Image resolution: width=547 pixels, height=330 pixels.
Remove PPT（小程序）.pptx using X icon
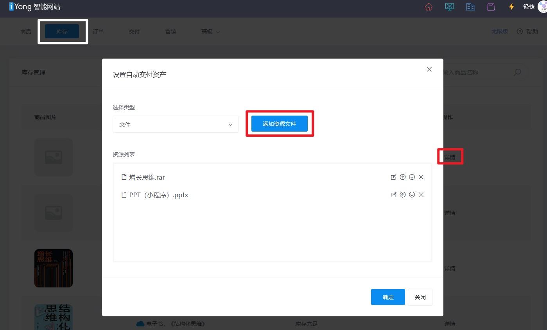coord(421,194)
